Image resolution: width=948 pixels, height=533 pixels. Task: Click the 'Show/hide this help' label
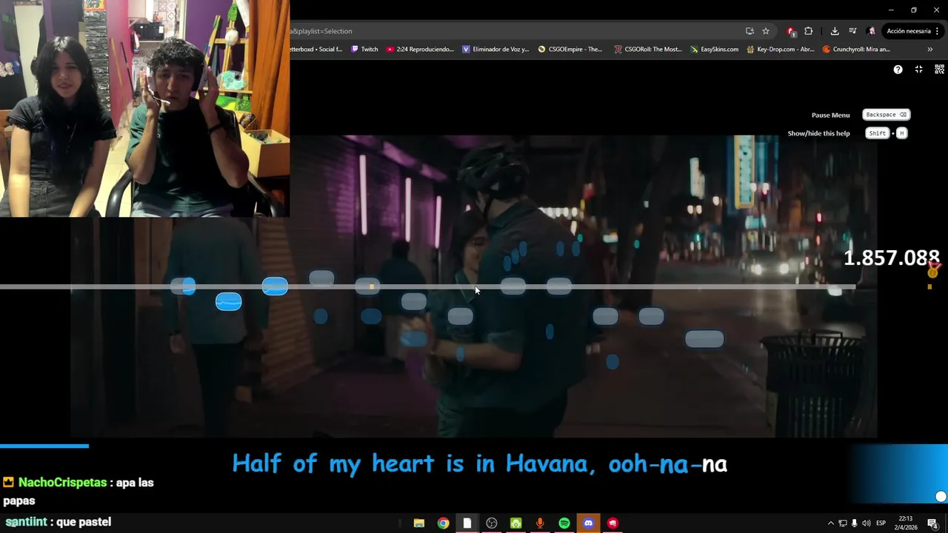[x=818, y=133]
